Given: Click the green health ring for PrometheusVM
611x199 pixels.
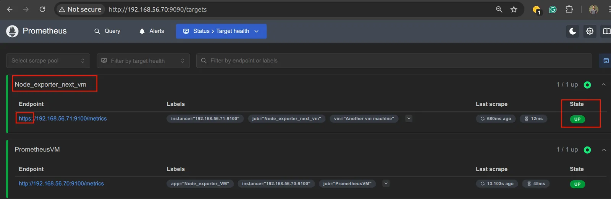Looking at the screenshot, I should pyautogui.click(x=587, y=150).
